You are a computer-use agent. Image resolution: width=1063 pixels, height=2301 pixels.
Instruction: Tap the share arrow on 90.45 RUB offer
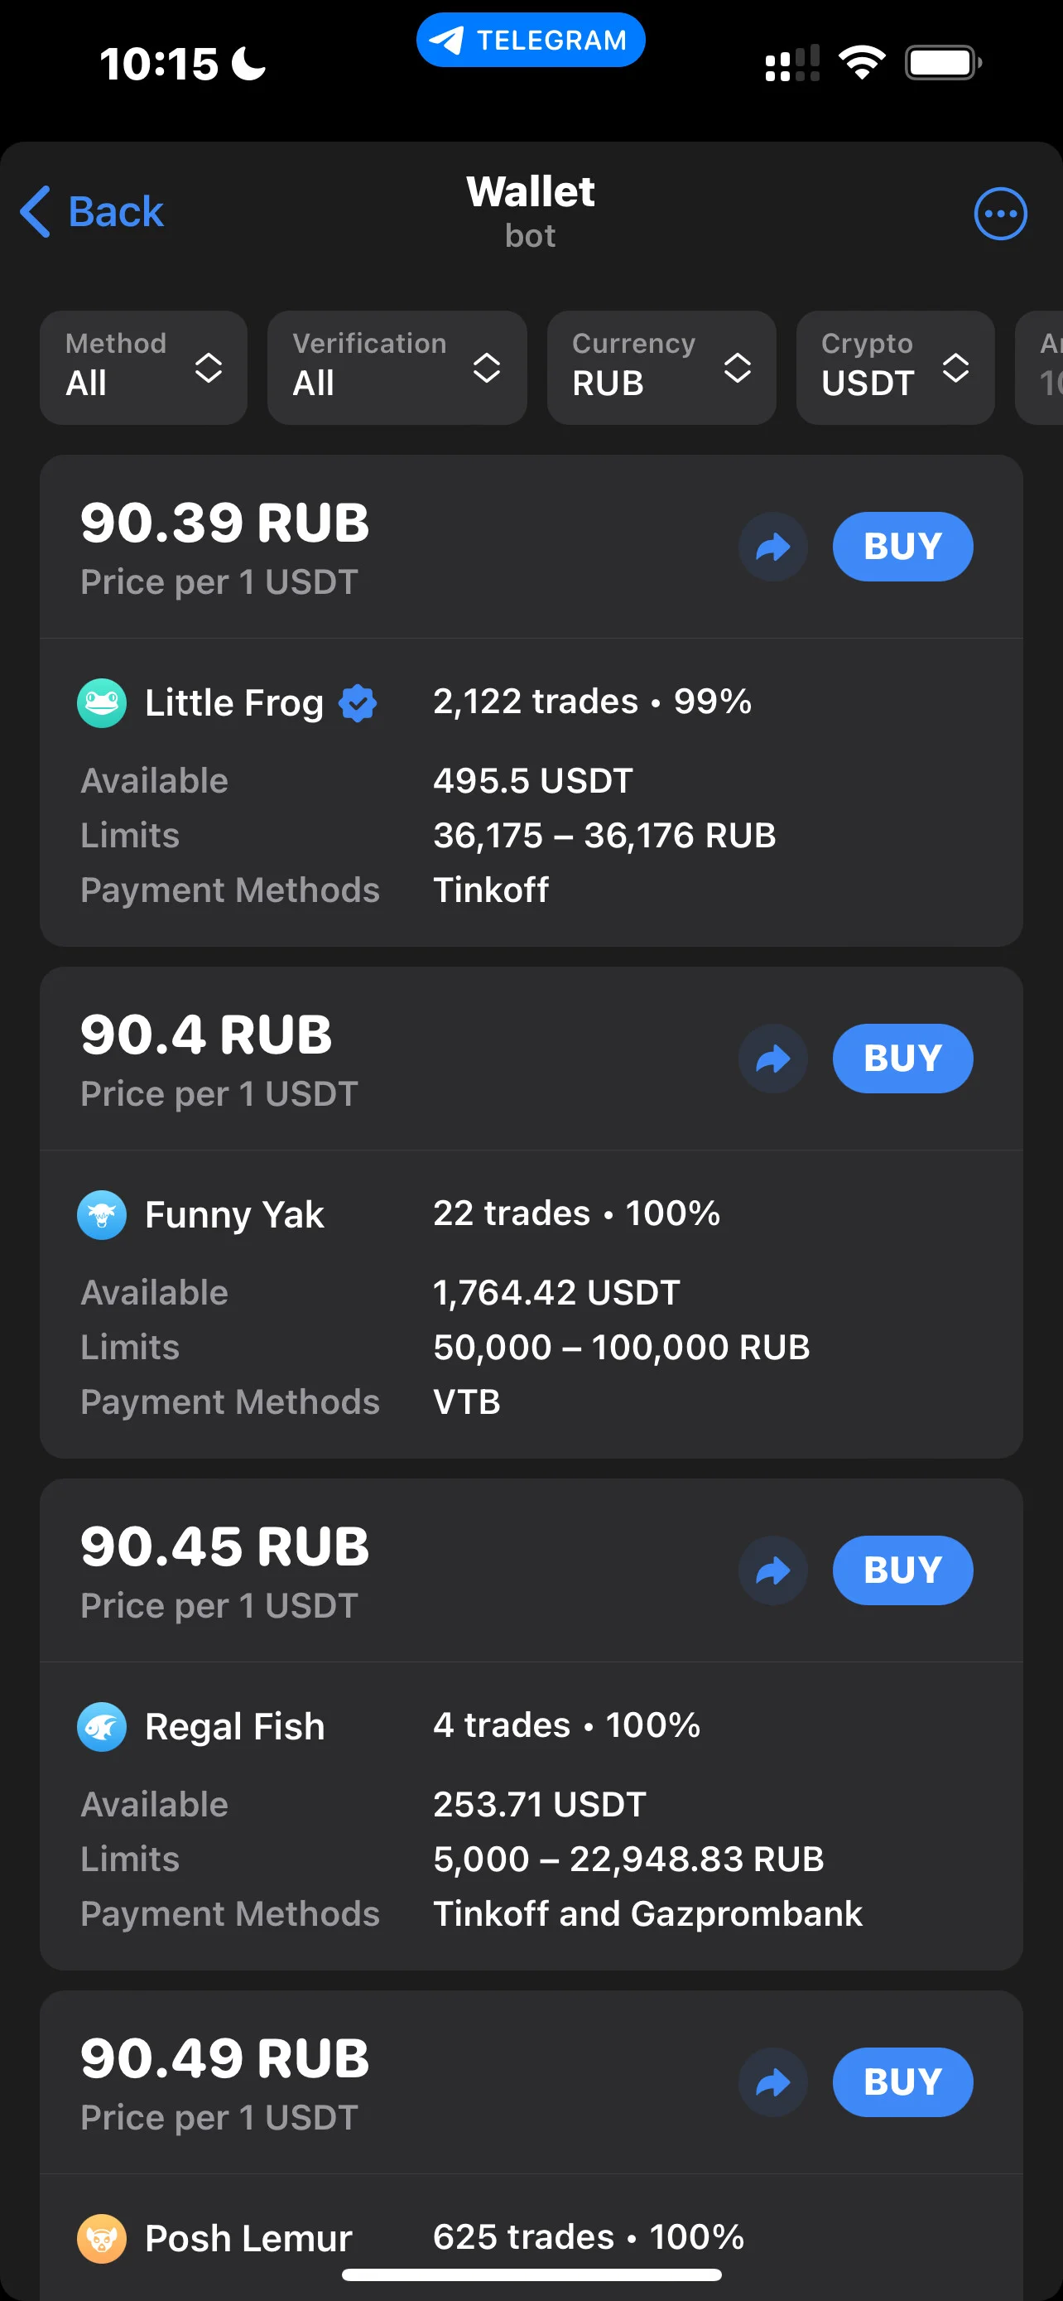click(x=773, y=1570)
